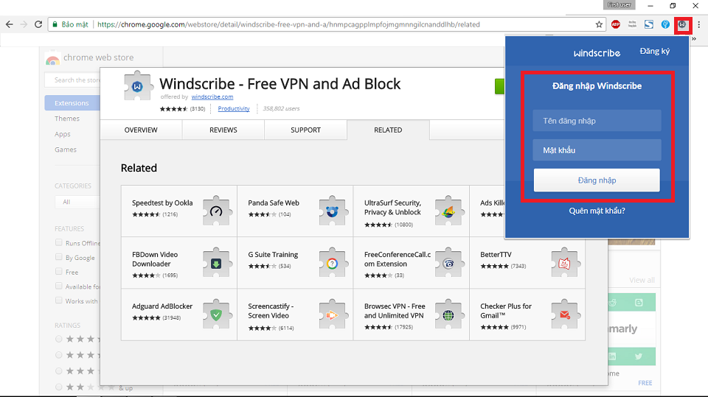Image resolution: width=708 pixels, height=397 pixels.
Task: Open the Speedtest by Ookla extension icon
Action: tap(217, 211)
